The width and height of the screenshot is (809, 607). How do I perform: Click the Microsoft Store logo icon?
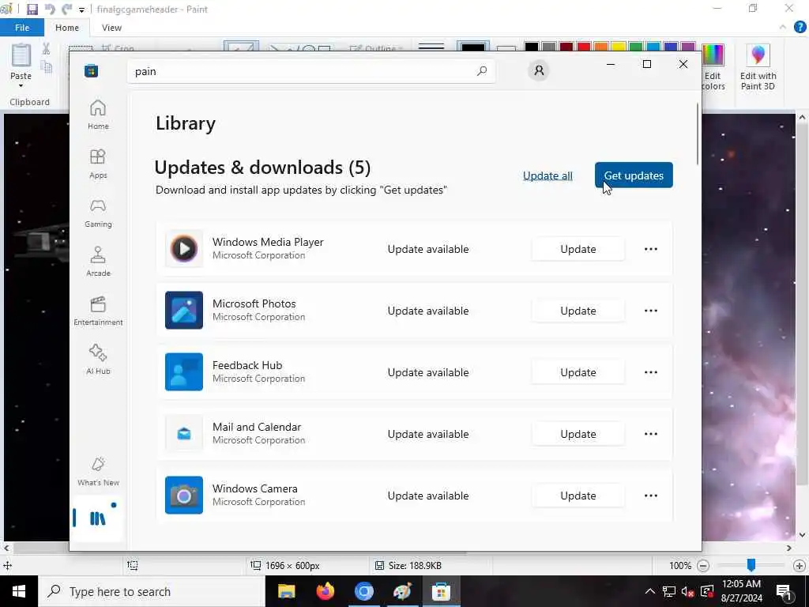(x=92, y=71)
